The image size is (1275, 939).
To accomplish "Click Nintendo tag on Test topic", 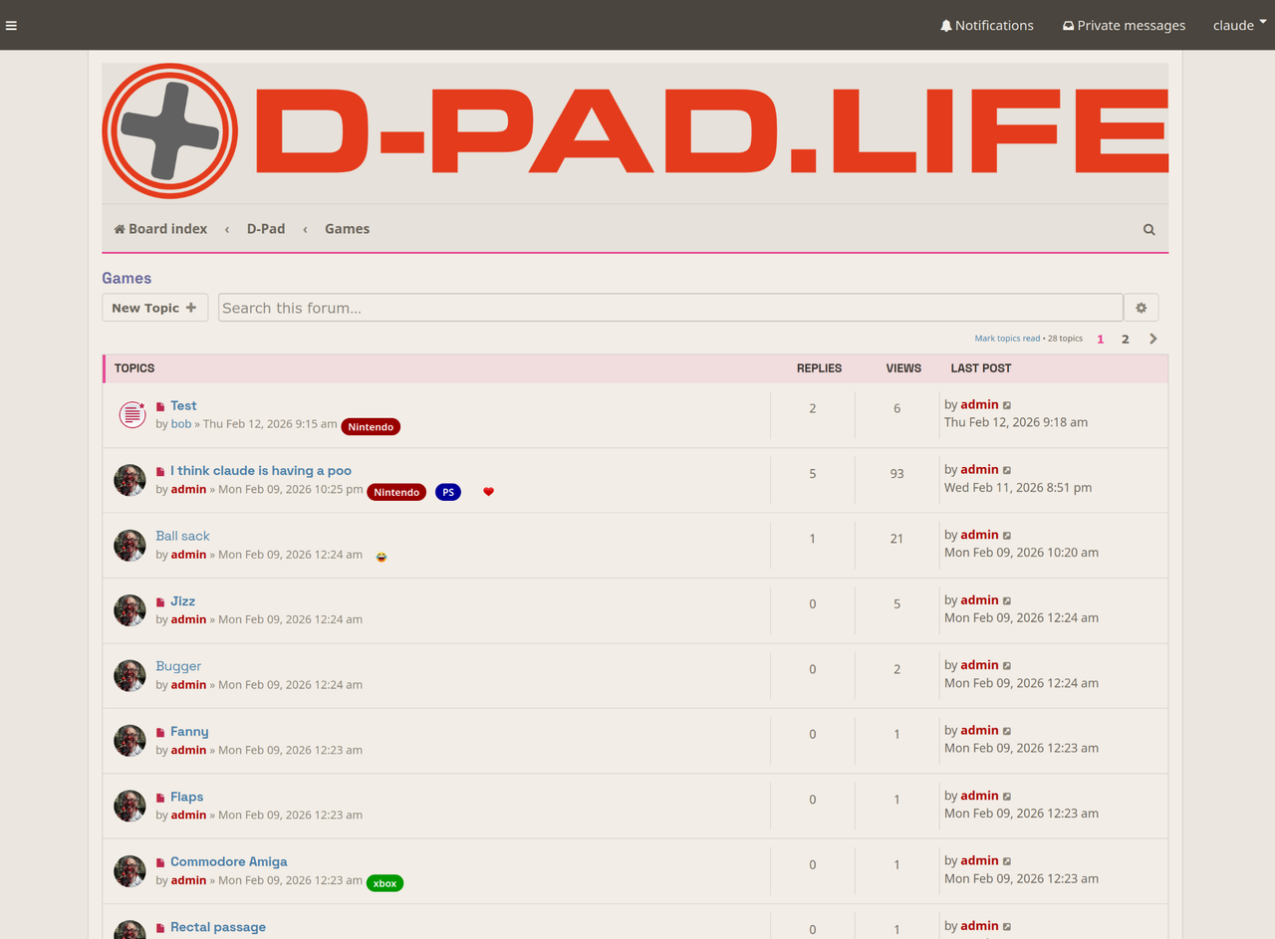I will coord(371,426).
